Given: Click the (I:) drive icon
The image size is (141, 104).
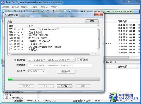Looking at the screenshot, I should (6, 95).
